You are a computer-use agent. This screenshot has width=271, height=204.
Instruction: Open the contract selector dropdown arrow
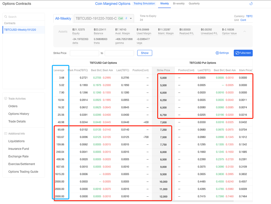click(x=131, y=19)
